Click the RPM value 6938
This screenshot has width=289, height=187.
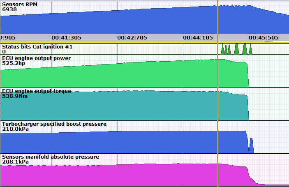point(9,9)
